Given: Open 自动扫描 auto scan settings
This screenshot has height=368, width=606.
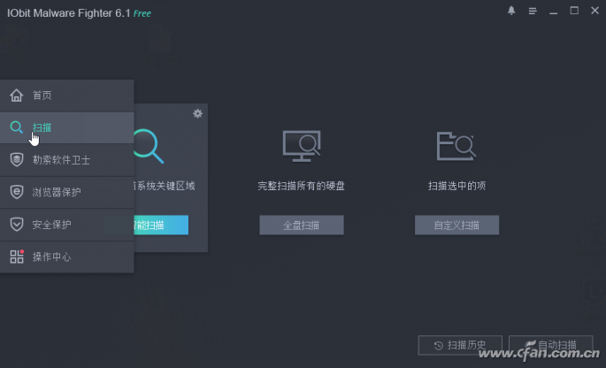Looking at the screenshot, I should click(551, 345).
